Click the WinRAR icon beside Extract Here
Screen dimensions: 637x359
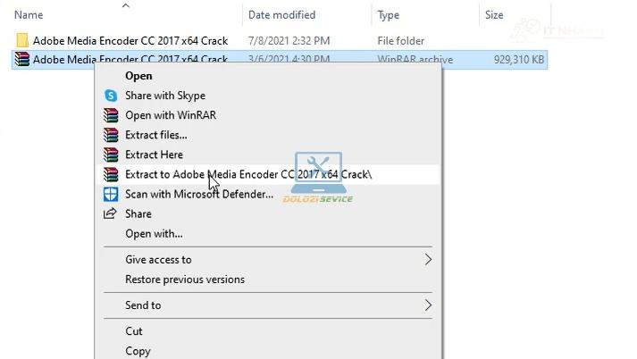tap(111, 154)
